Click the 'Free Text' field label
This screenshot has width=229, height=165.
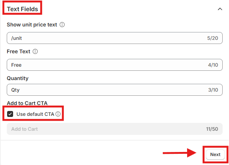click(x=18, y=52)
